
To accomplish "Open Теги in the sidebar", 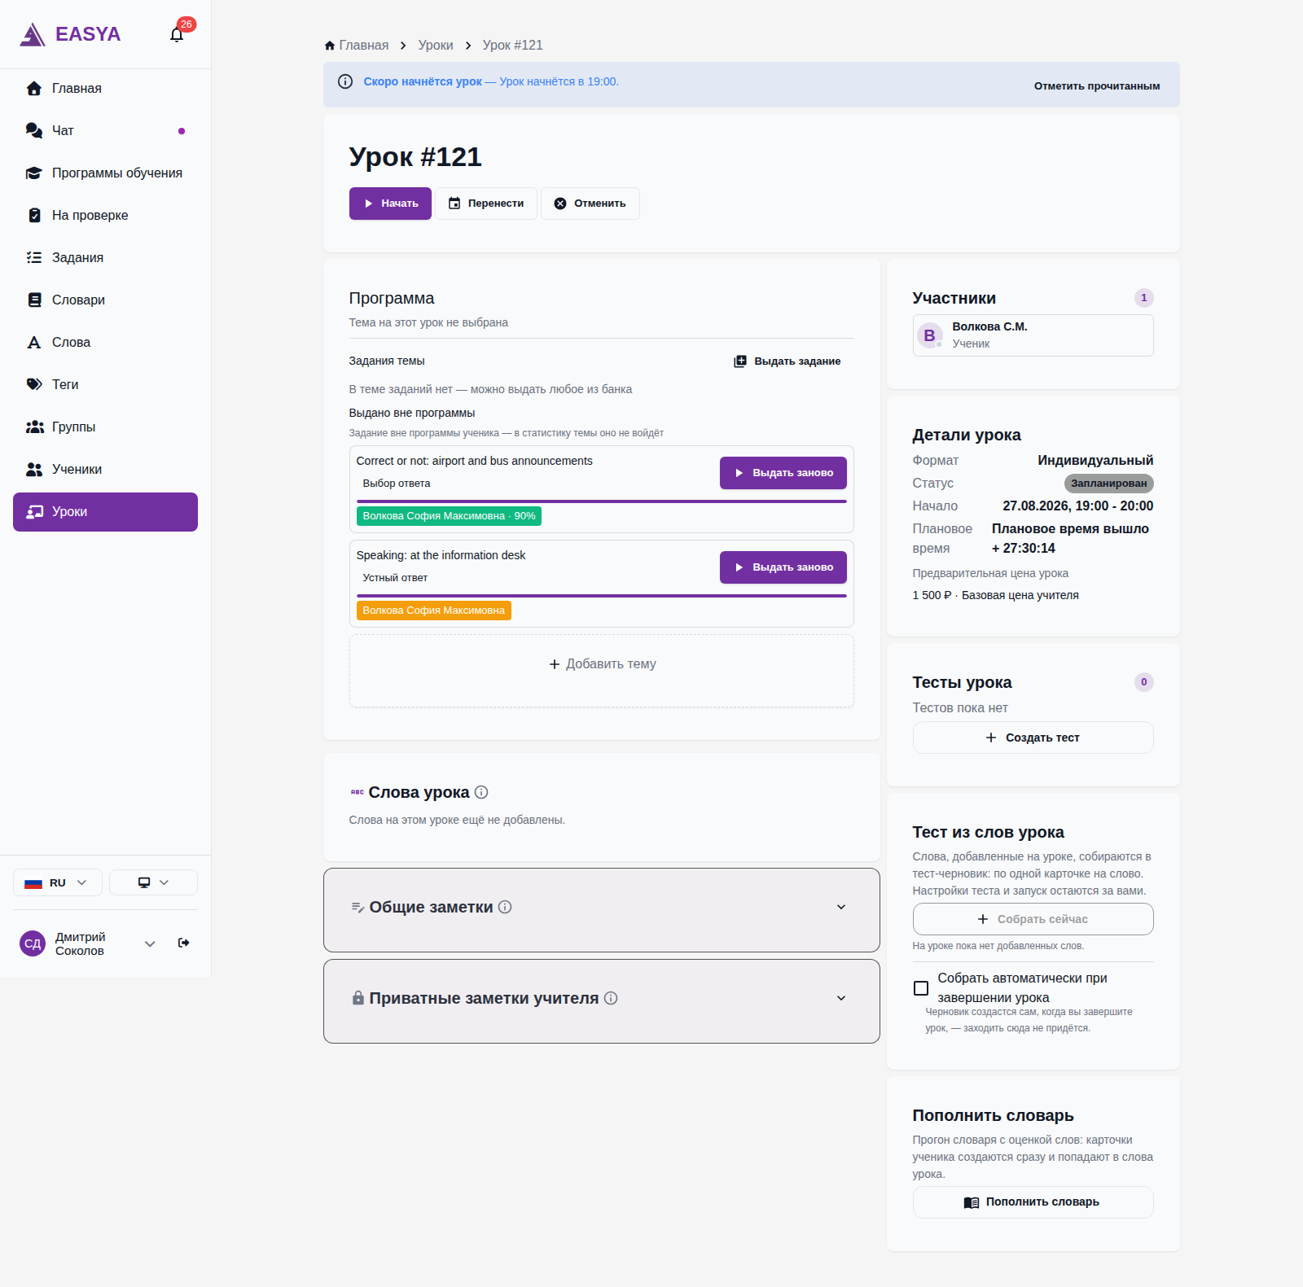I will [105, 385].
